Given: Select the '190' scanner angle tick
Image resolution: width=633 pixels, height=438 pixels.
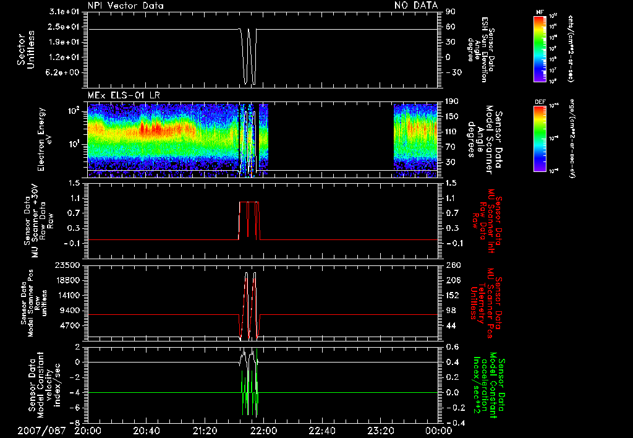Looking at the screenshot, I should point(452,101).
